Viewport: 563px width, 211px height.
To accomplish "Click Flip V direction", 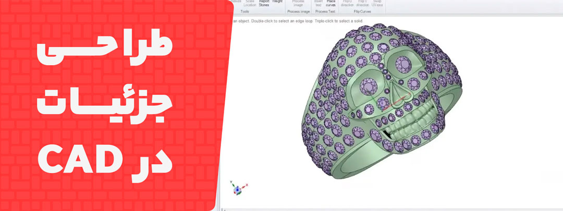I will click(363, 3).
